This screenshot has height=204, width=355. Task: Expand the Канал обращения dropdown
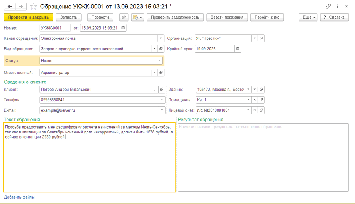pyautogui.click(x=160, y=38)
